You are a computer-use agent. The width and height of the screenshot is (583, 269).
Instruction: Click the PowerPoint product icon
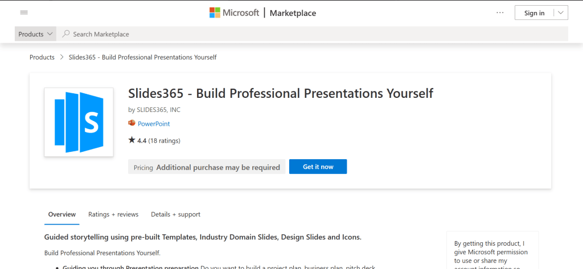coord(132,123)
